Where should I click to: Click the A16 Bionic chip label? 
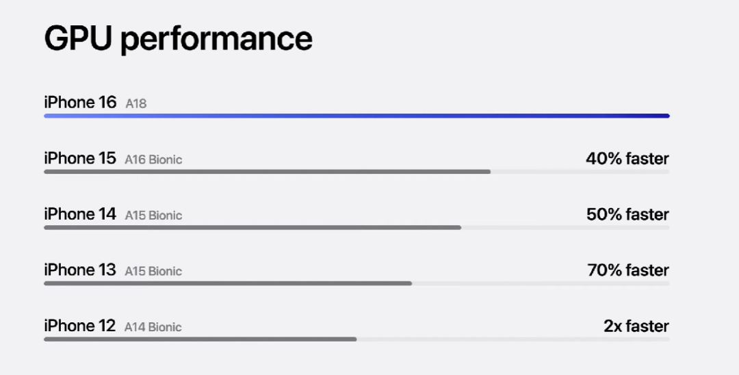click(153, 159)
